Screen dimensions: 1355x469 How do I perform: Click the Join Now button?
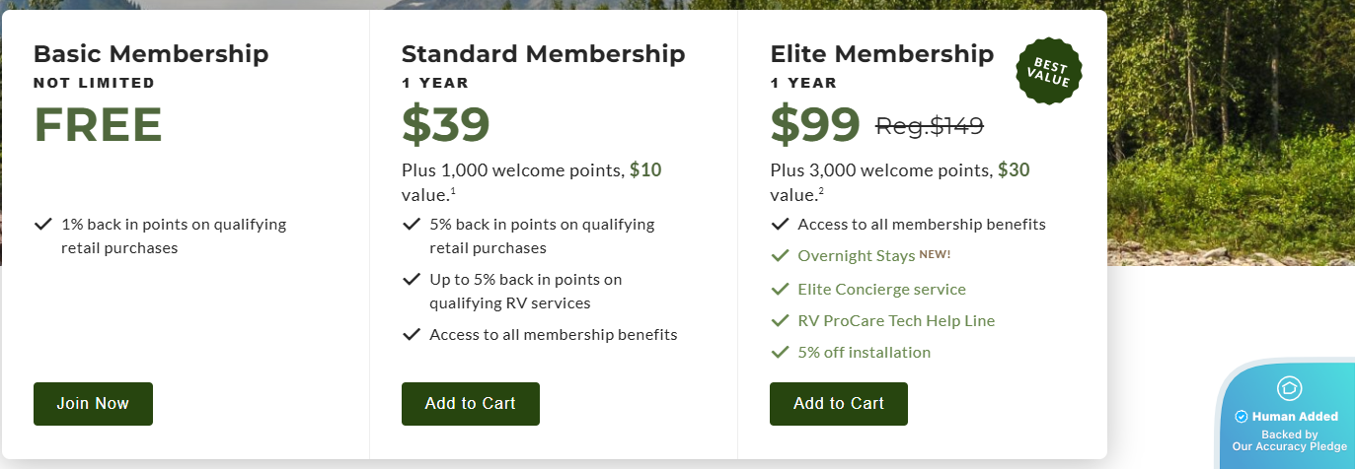pos(93,404)
